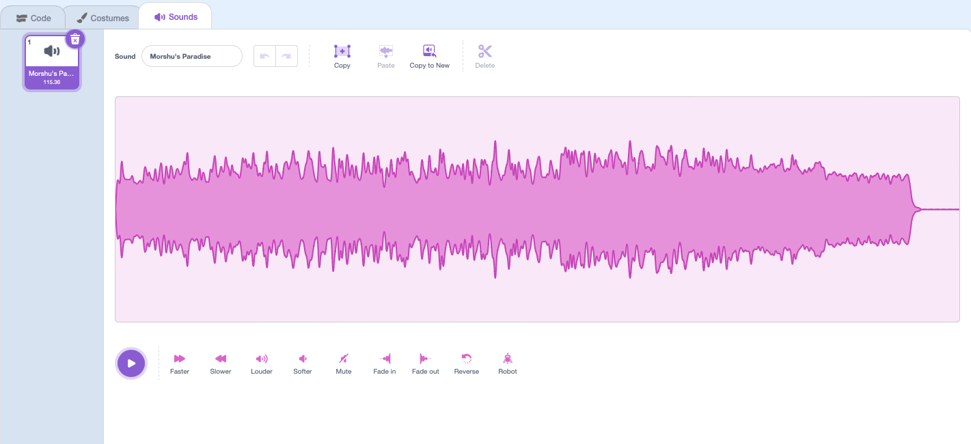Make the sound Louder
This screenshot has height=444, width=971.
(262, 359)
